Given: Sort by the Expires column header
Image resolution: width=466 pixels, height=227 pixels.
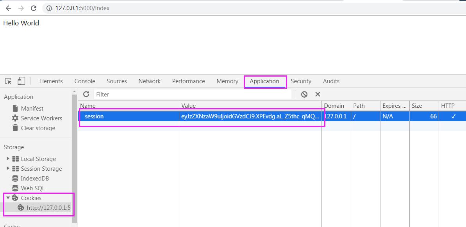Looking at the screenshot, I should pos(395,106).
